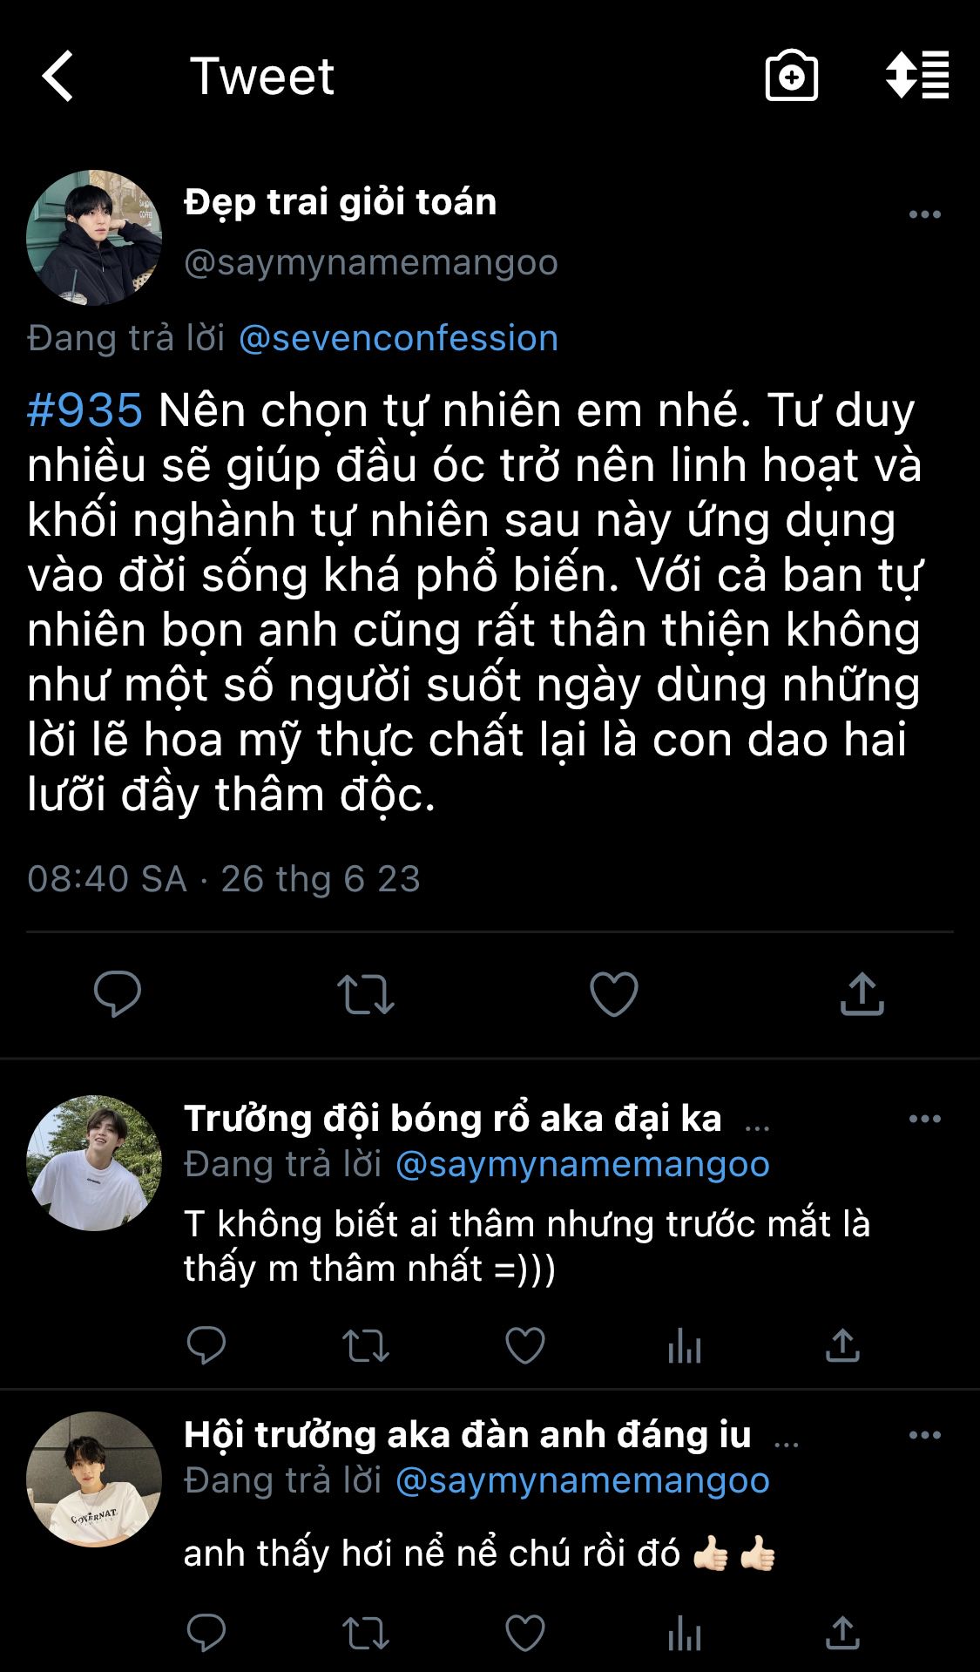Viewport: 980px width, 1672px height.
Task: Tap the sort list icon in header
Action: tap(917, 75)
